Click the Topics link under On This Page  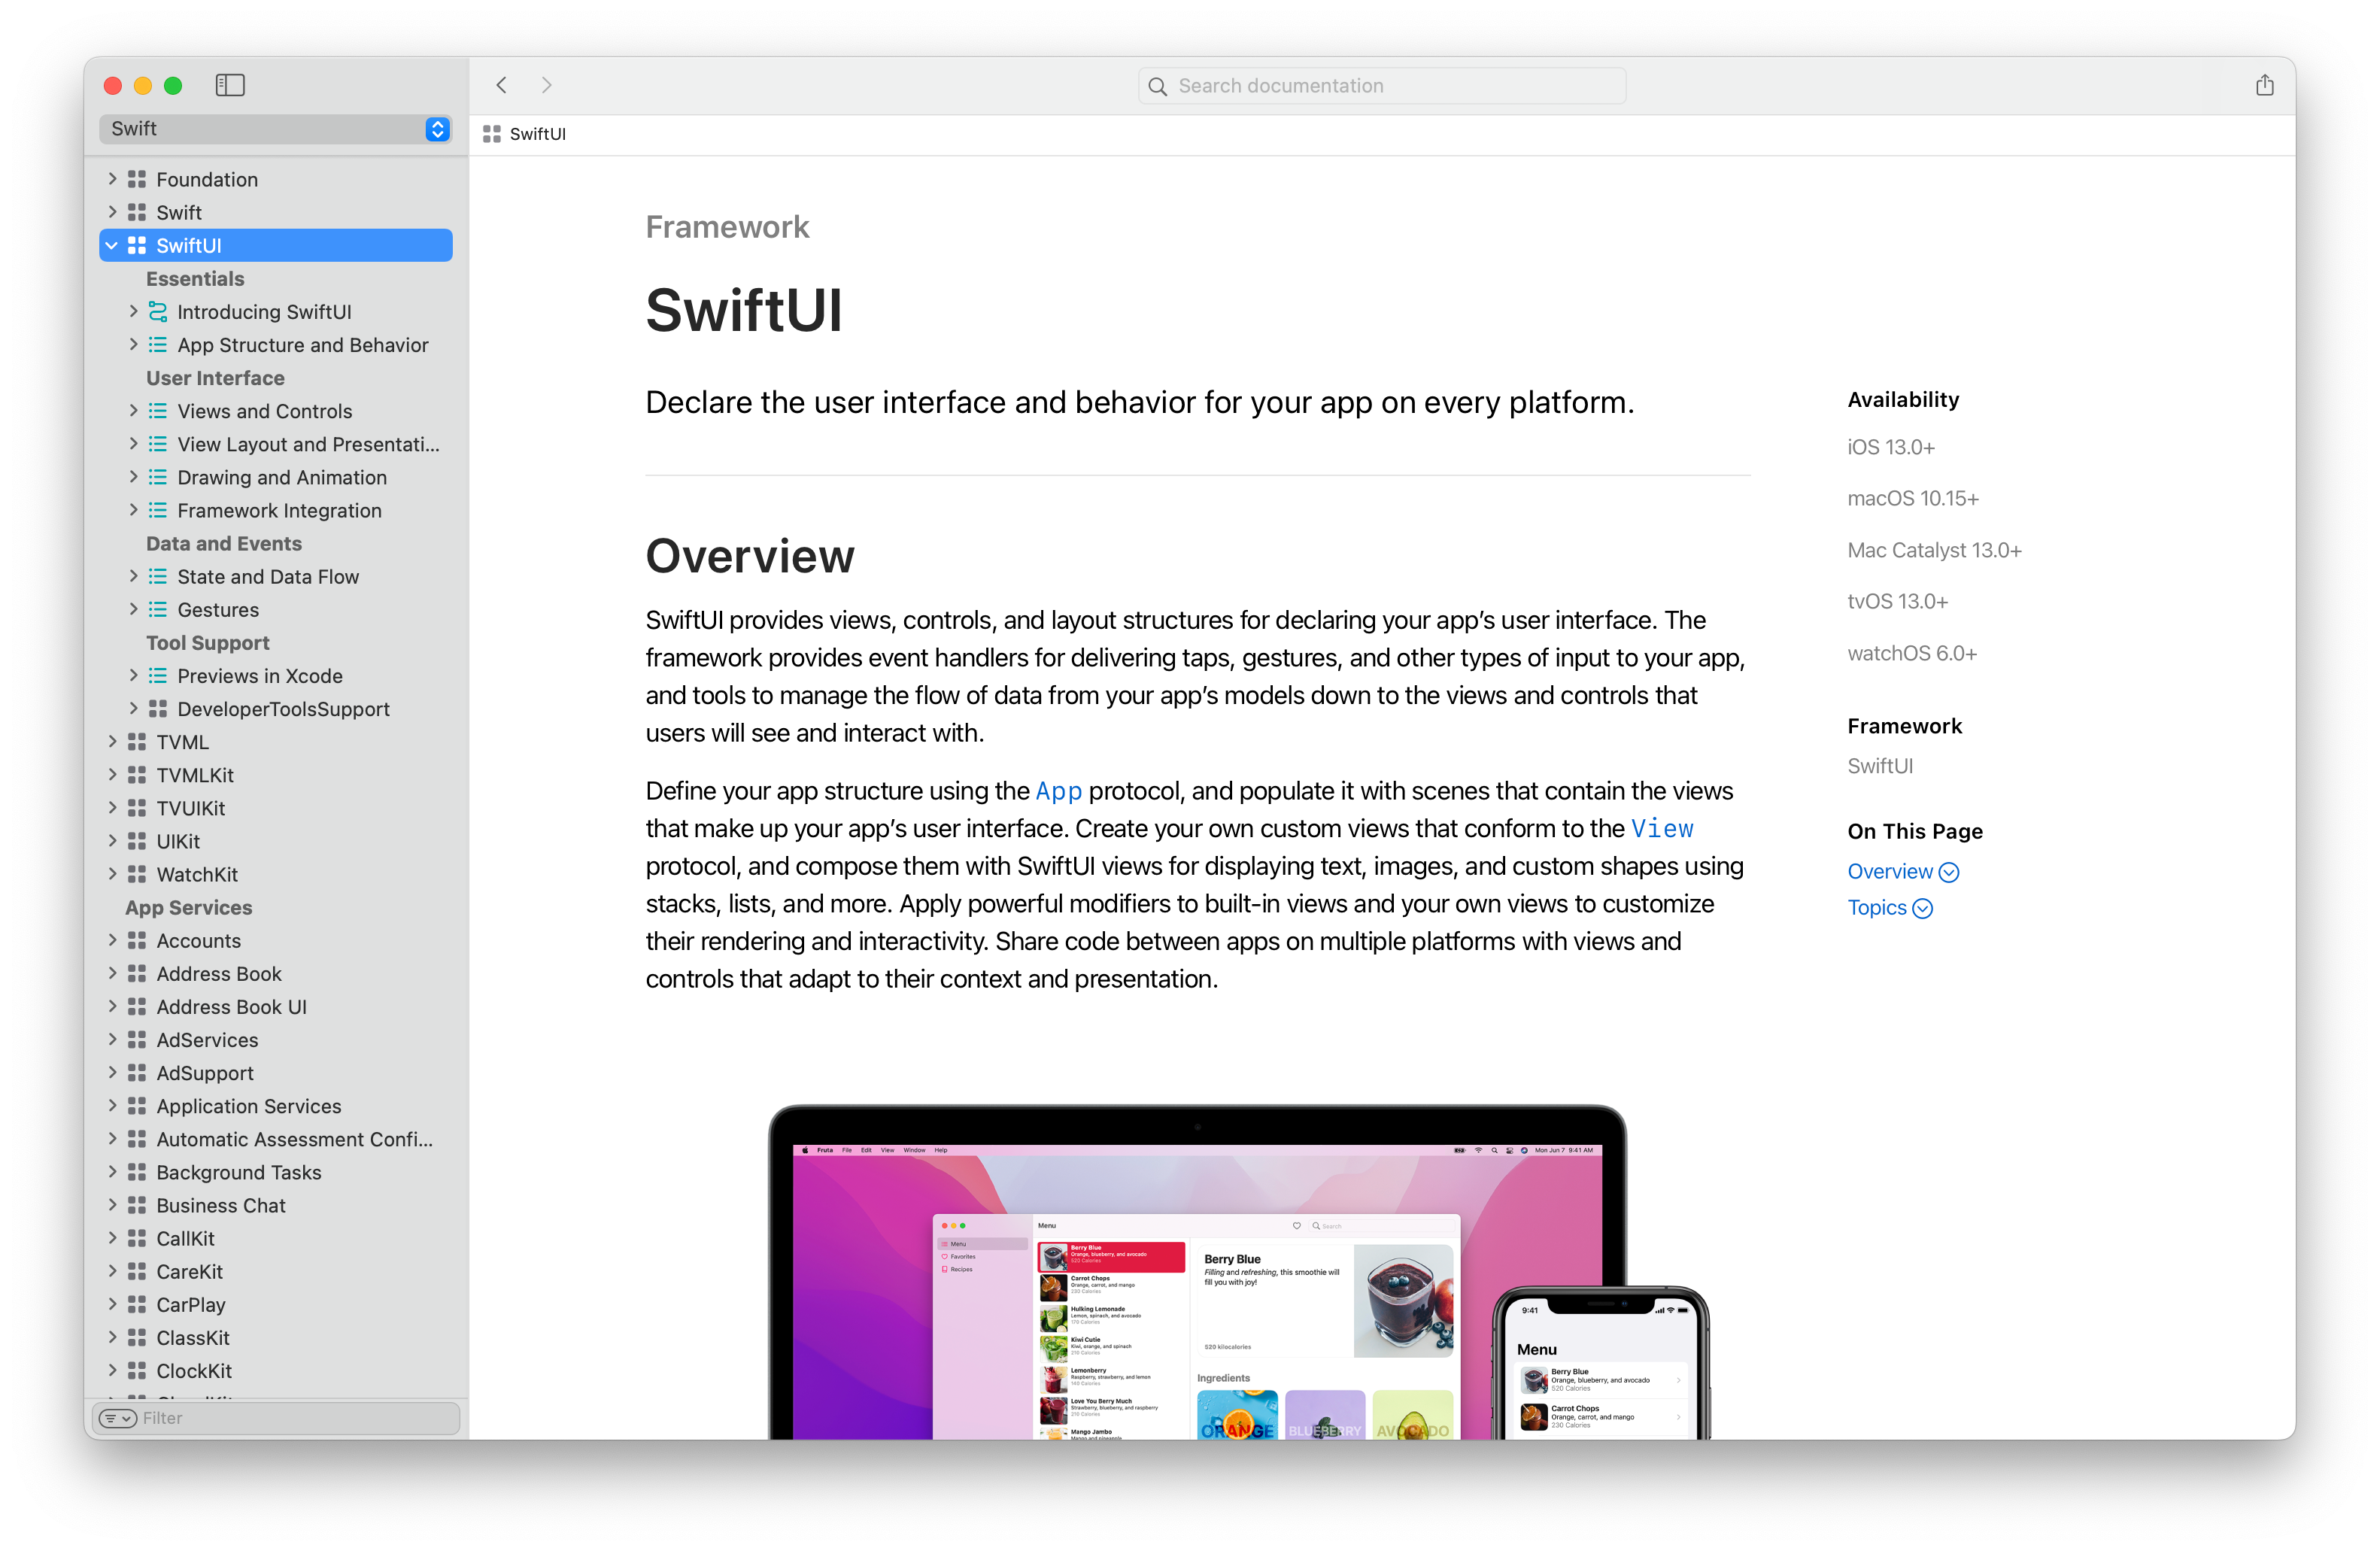(1879, 907)
